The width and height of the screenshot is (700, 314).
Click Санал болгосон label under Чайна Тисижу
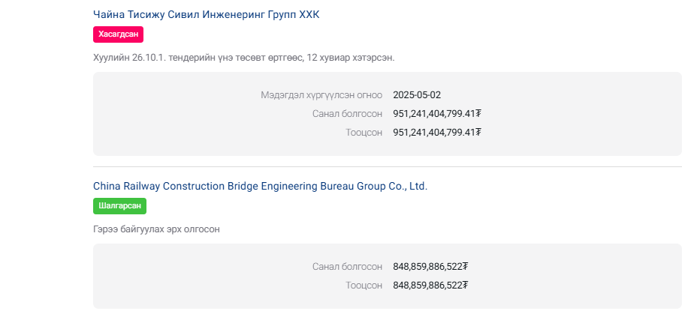point(347,114)
